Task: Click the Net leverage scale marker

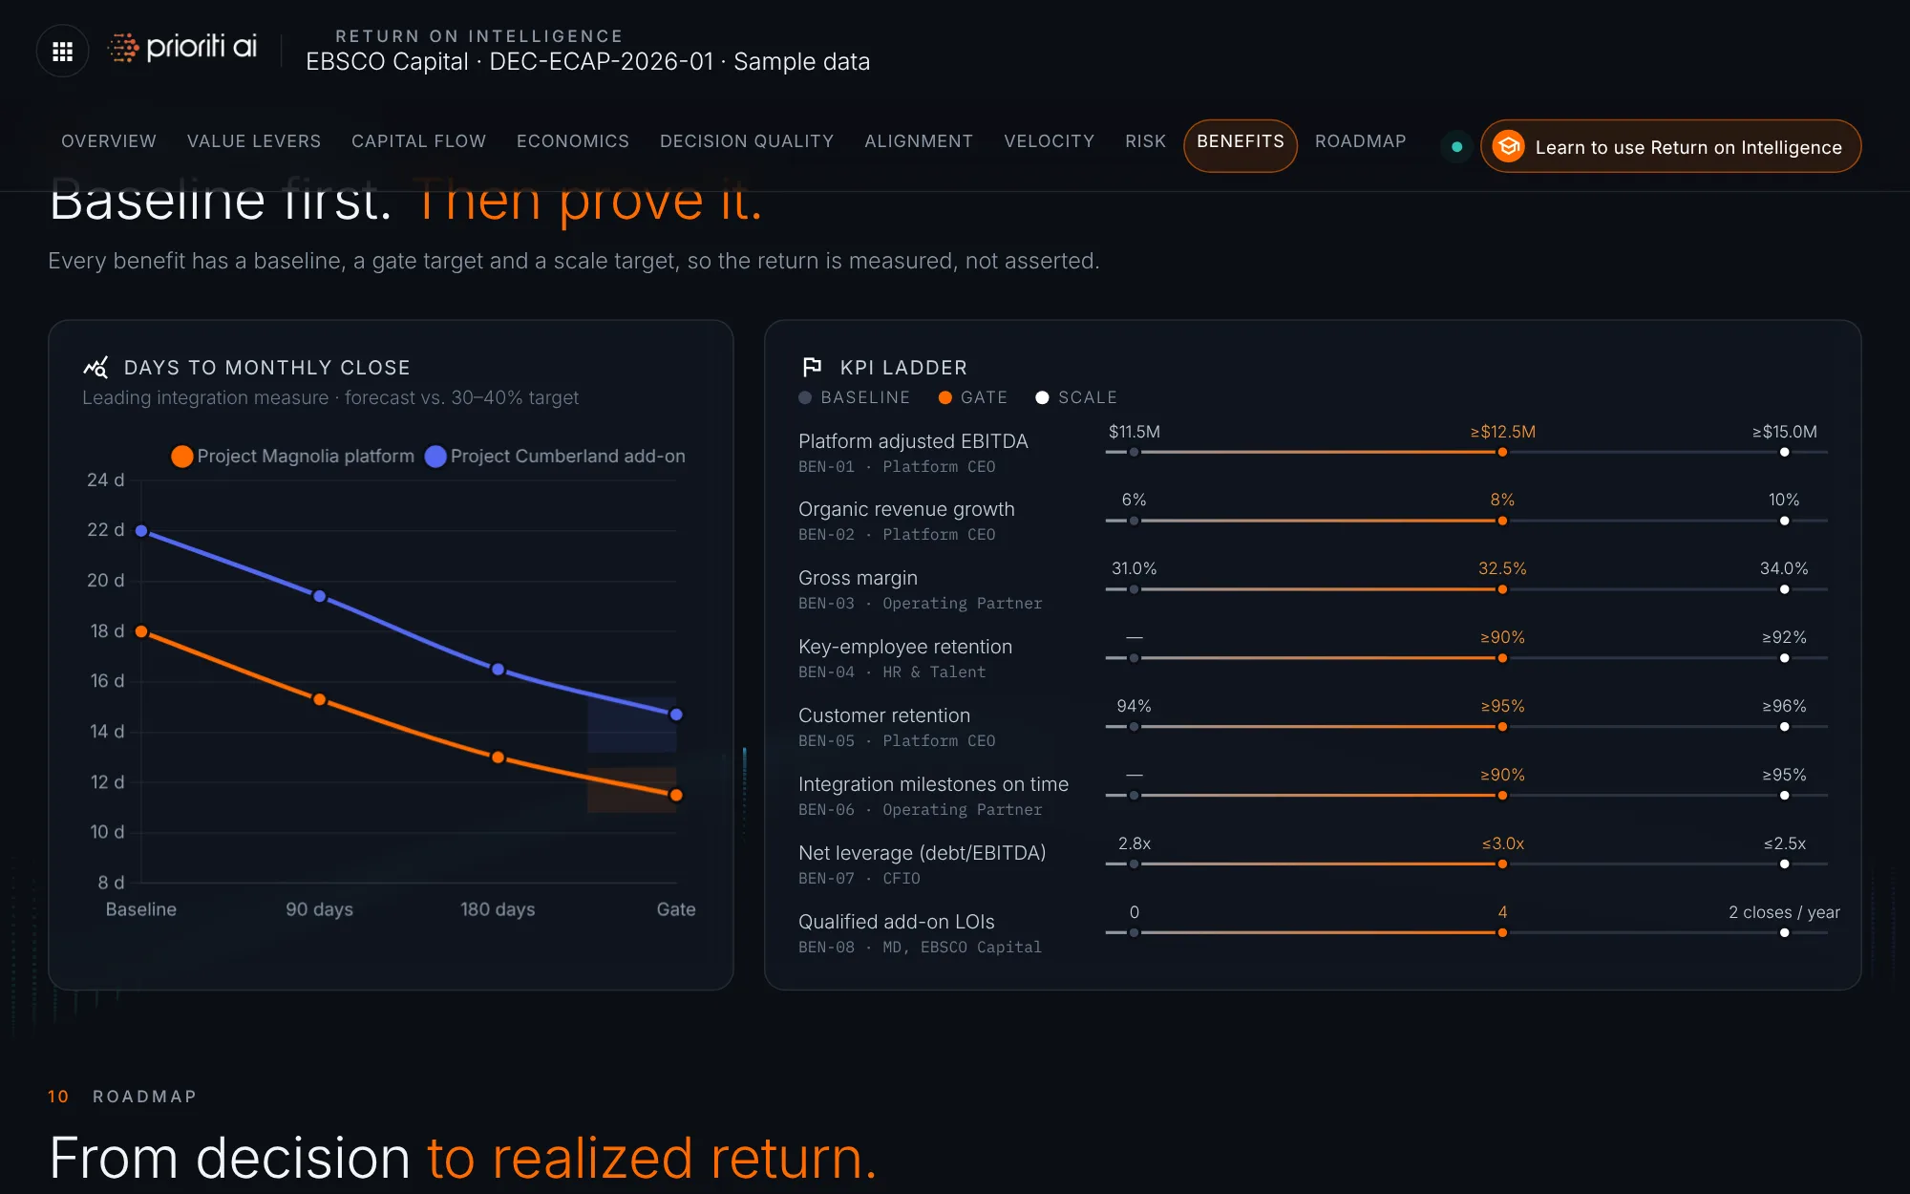Action: pyautogui.click(x=1784, y=864)
